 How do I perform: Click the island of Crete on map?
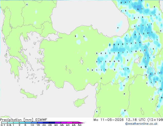coord(29,94)
